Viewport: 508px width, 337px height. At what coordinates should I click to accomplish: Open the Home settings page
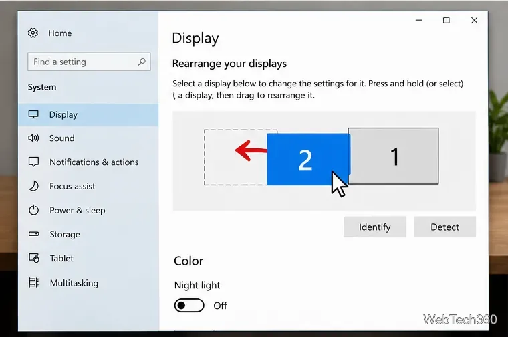pos(60,33)
